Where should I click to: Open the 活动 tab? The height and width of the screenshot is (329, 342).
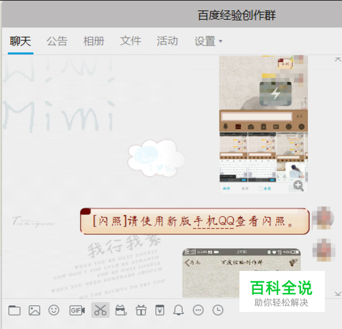tap(167, 42)
